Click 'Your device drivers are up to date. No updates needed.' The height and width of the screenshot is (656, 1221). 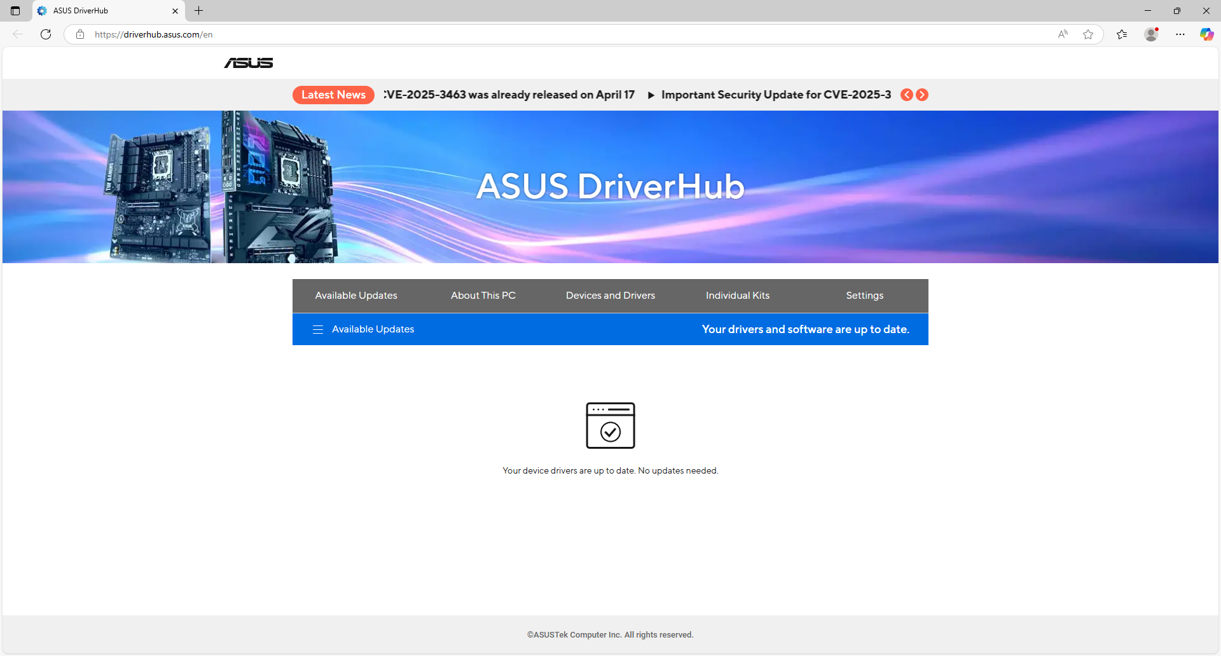pos(610,471)
